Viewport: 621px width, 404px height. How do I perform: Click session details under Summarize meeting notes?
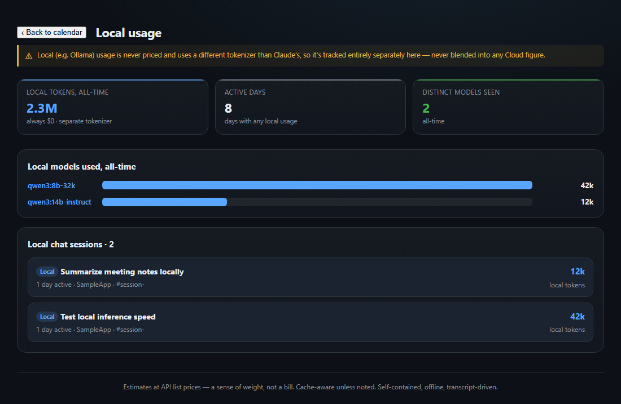pos(90,285)
